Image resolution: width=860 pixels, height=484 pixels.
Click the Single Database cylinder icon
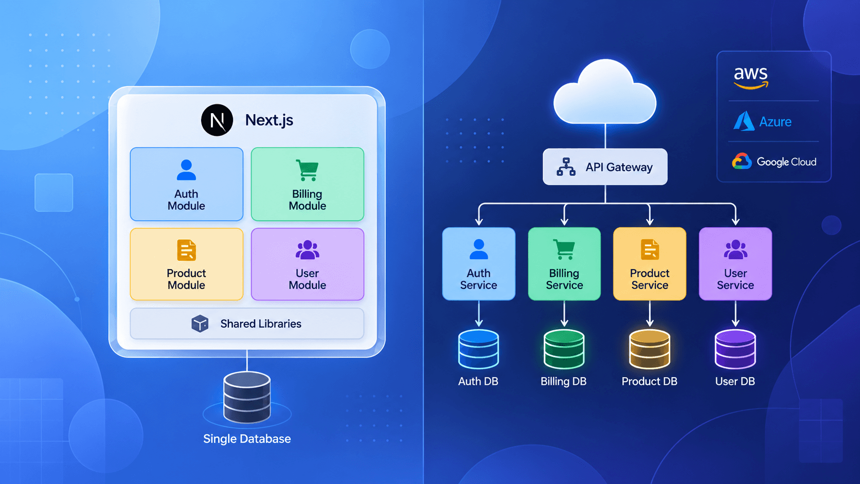pos(247,398)
